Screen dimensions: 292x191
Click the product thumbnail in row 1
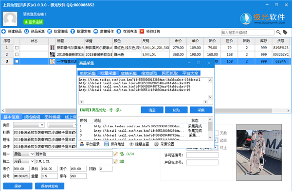coord(53,48)
